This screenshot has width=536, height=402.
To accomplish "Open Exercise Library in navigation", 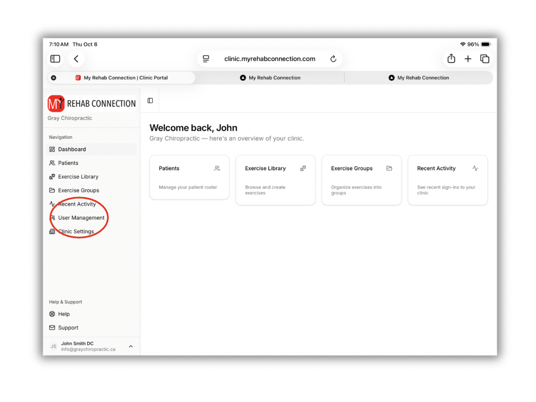I will 92,177.
